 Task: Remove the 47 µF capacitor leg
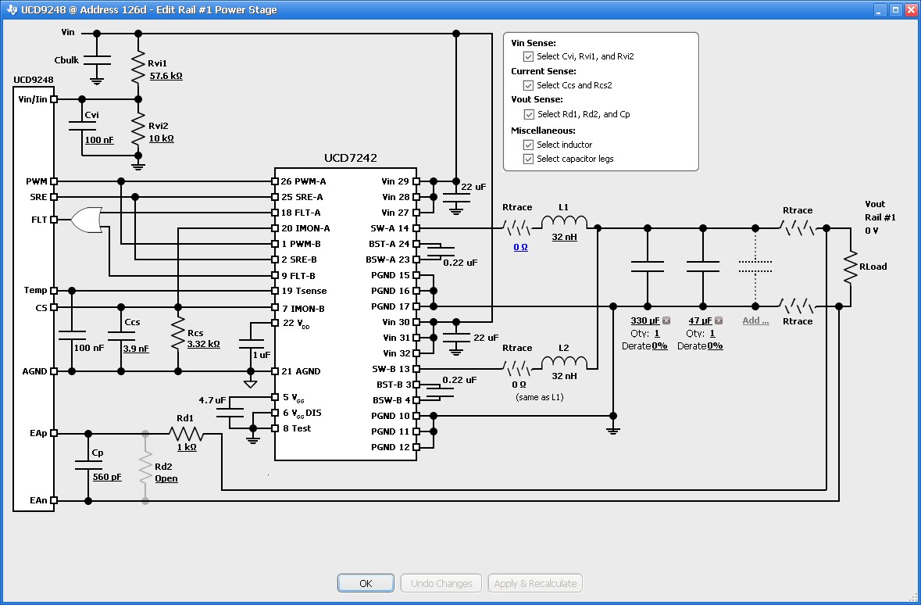(x=719, y=321)
